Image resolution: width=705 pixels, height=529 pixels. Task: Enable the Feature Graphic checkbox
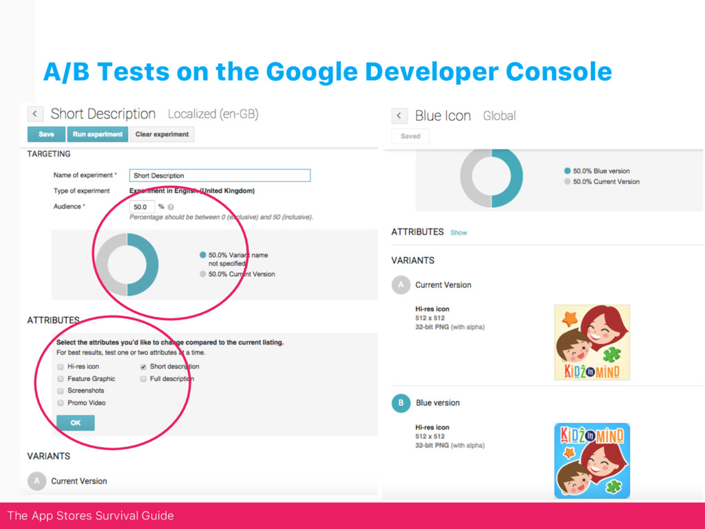click(61, 380)
